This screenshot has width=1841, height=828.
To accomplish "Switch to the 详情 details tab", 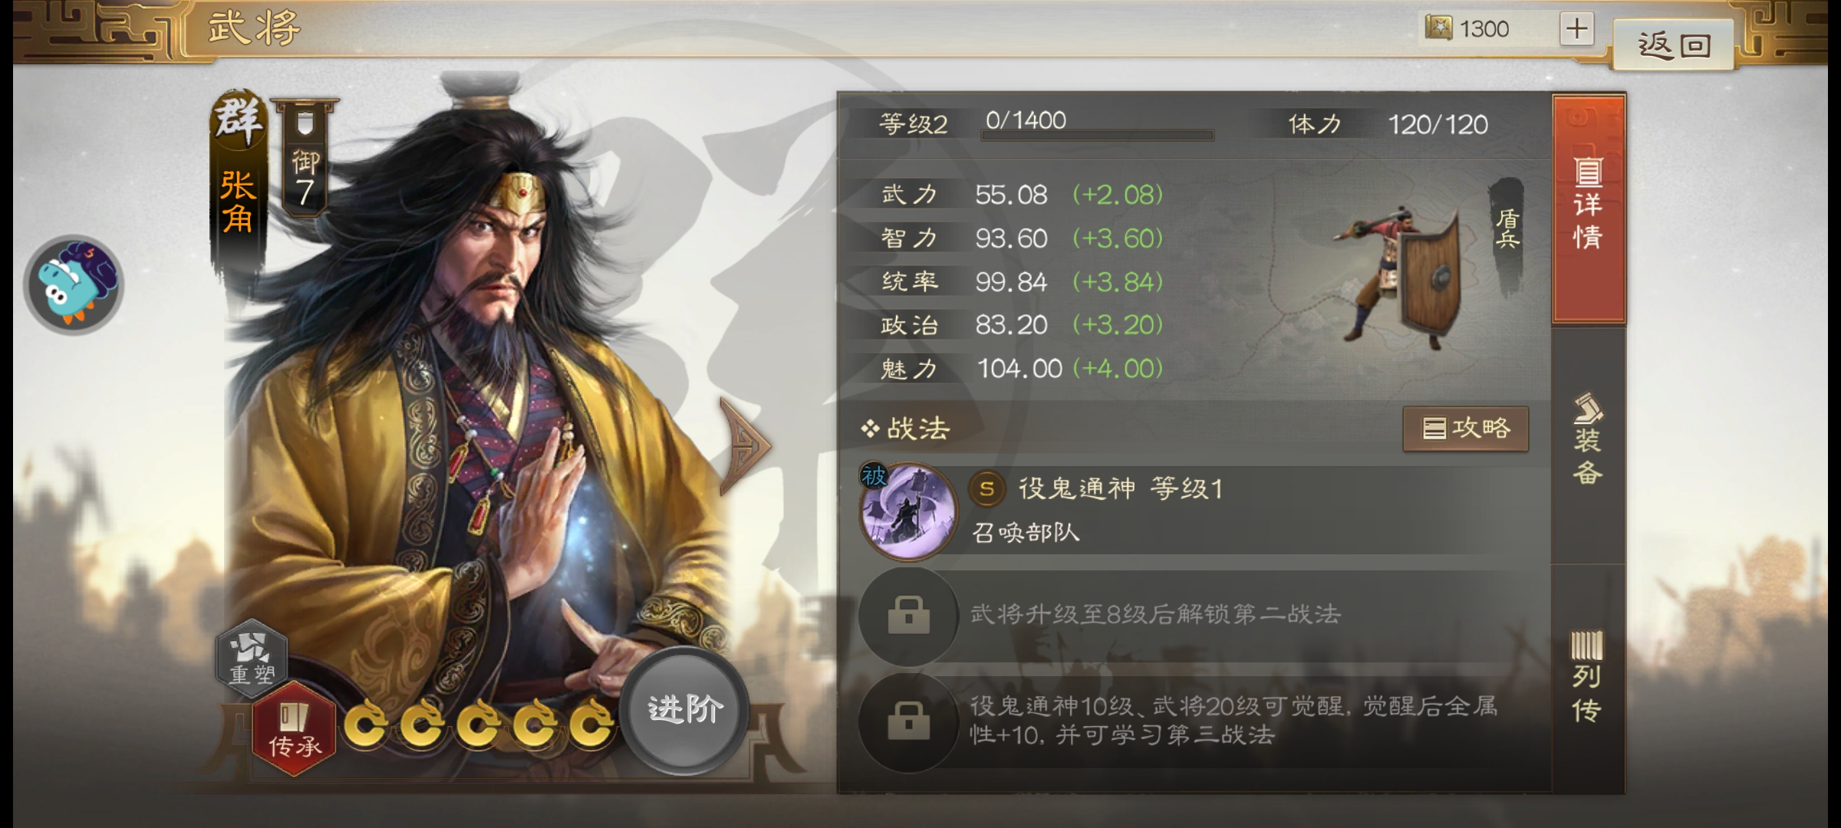I will pyautogui.click(x=1589, y=209).
